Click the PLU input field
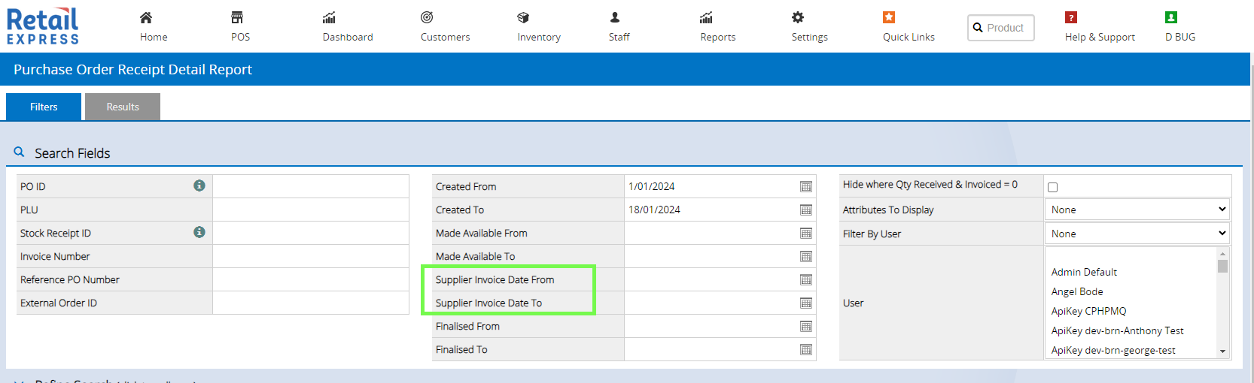The width and height of the screenshot is (1254, 383). pos(311,210)
